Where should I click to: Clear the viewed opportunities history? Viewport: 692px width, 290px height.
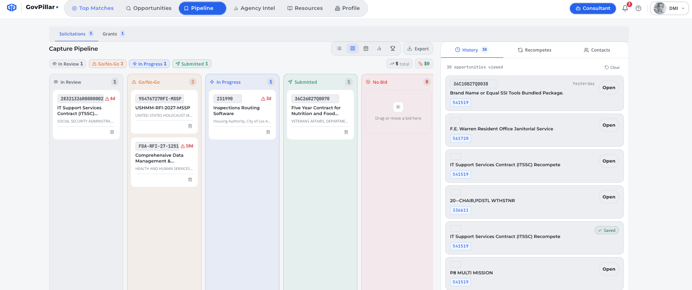tap(612, 67)
